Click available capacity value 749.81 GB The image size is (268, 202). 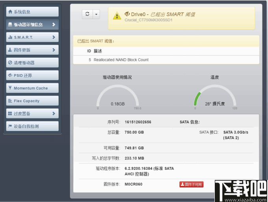(134, 148)
